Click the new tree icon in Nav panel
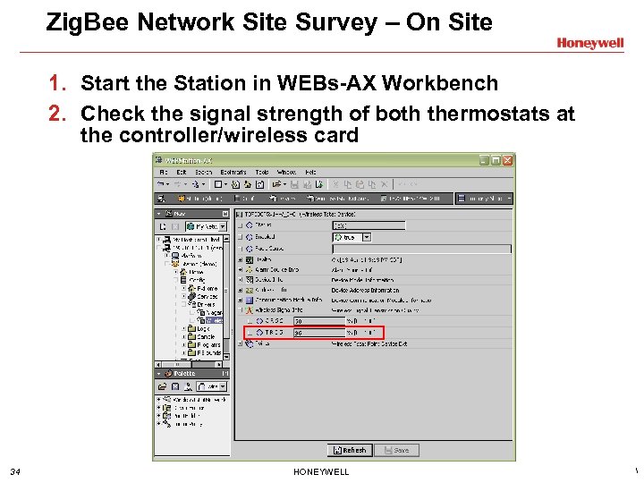This screenshot has height=483, width=644. click(163, 226)
